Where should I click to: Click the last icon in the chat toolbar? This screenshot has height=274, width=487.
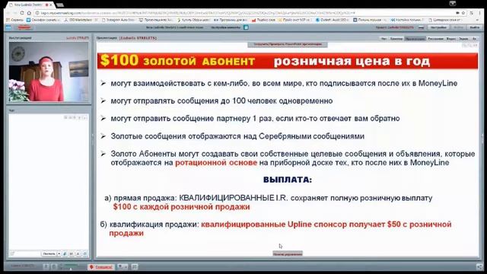pyautogui.click(x=85, y=253)
